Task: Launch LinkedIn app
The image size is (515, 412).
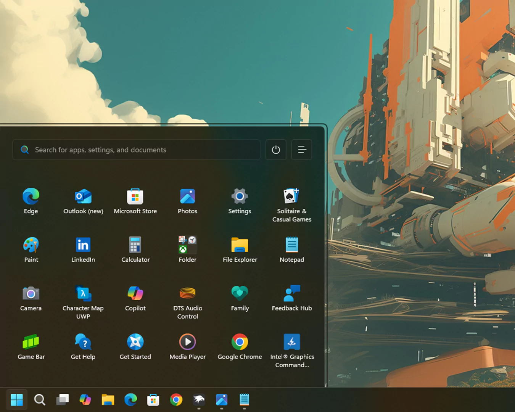Action: click(83, 250)
